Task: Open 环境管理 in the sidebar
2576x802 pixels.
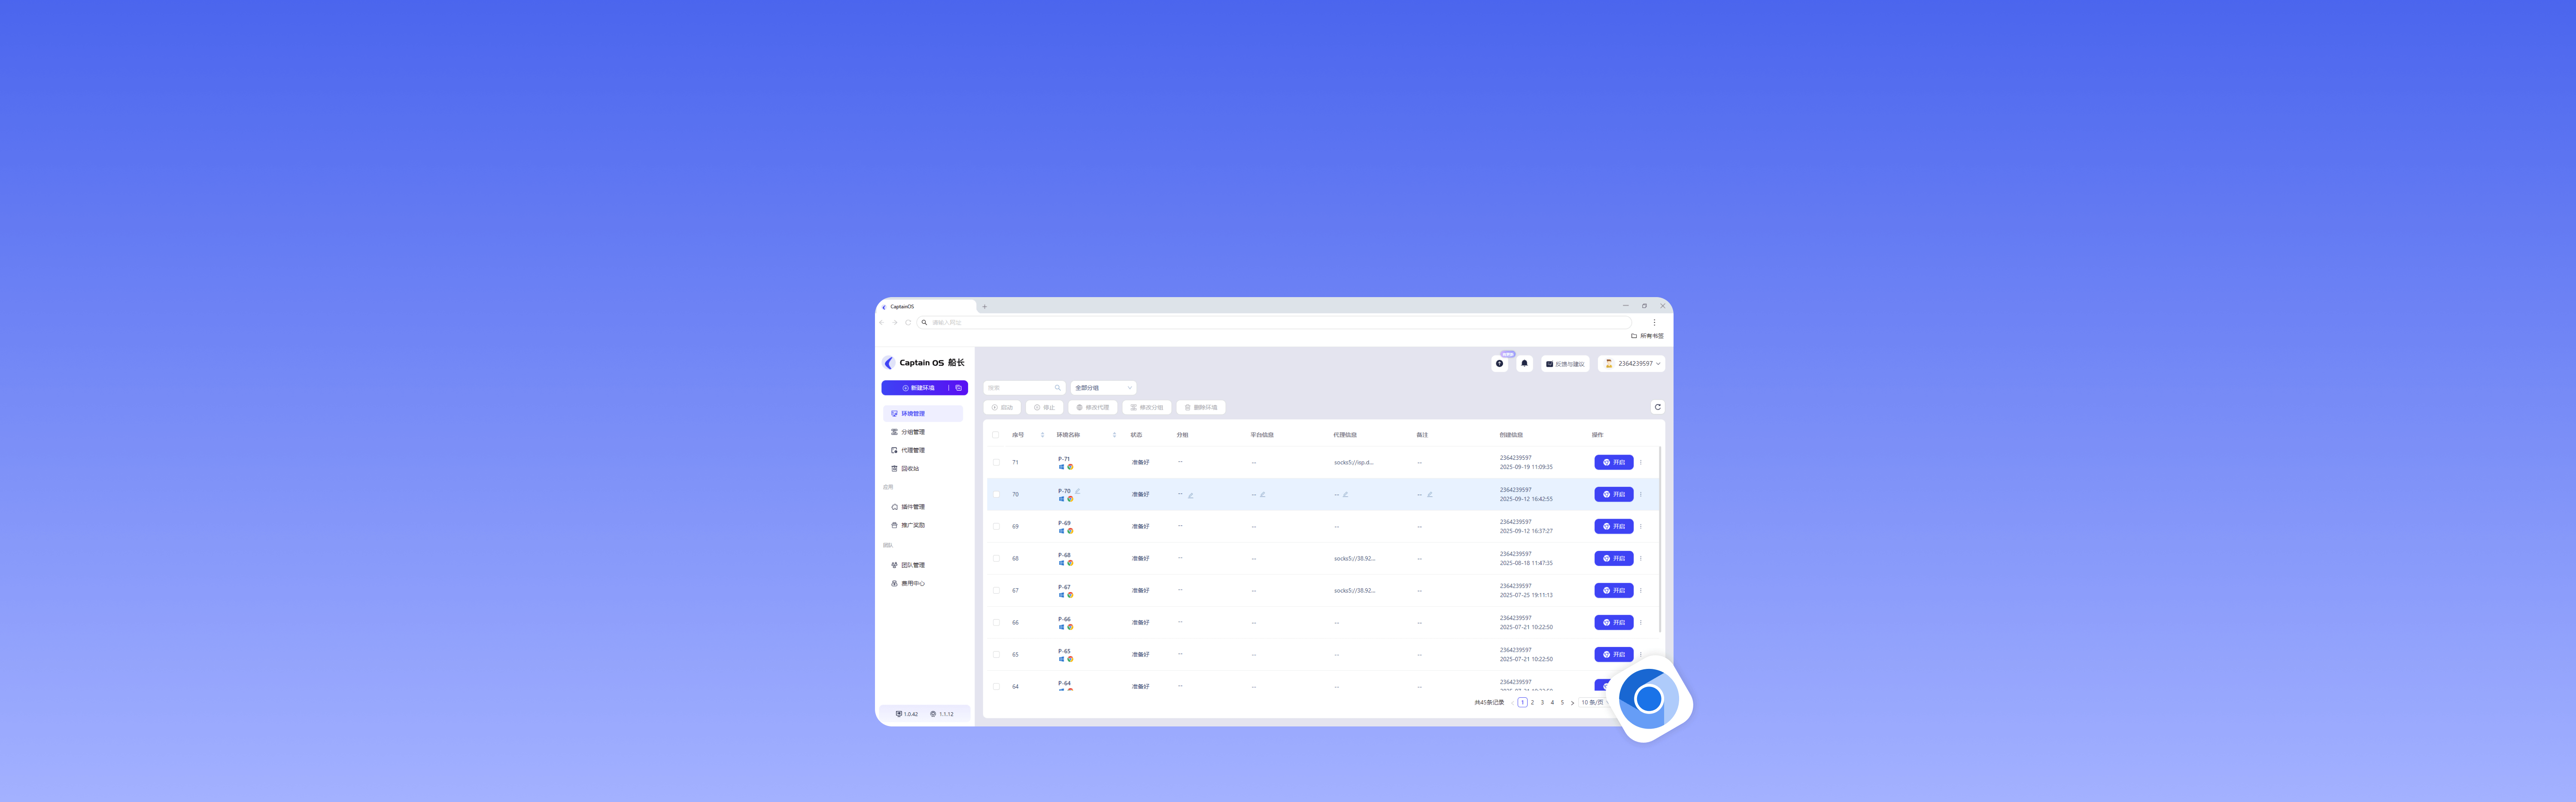Action: tap(923, 413)
